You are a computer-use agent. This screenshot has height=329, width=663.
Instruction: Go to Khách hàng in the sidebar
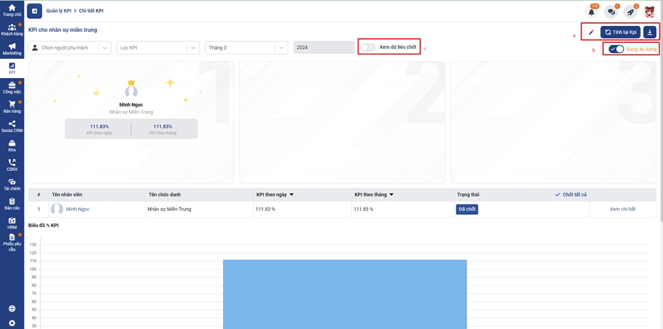point(12,30)
